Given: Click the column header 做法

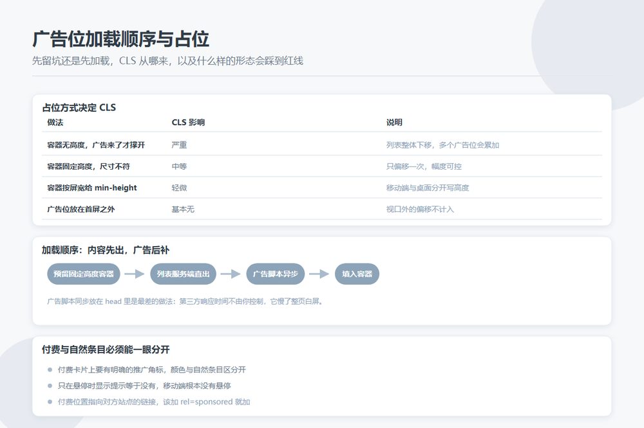Looking at the screenshot, I should pyautogui.click(x=55, y=122).
